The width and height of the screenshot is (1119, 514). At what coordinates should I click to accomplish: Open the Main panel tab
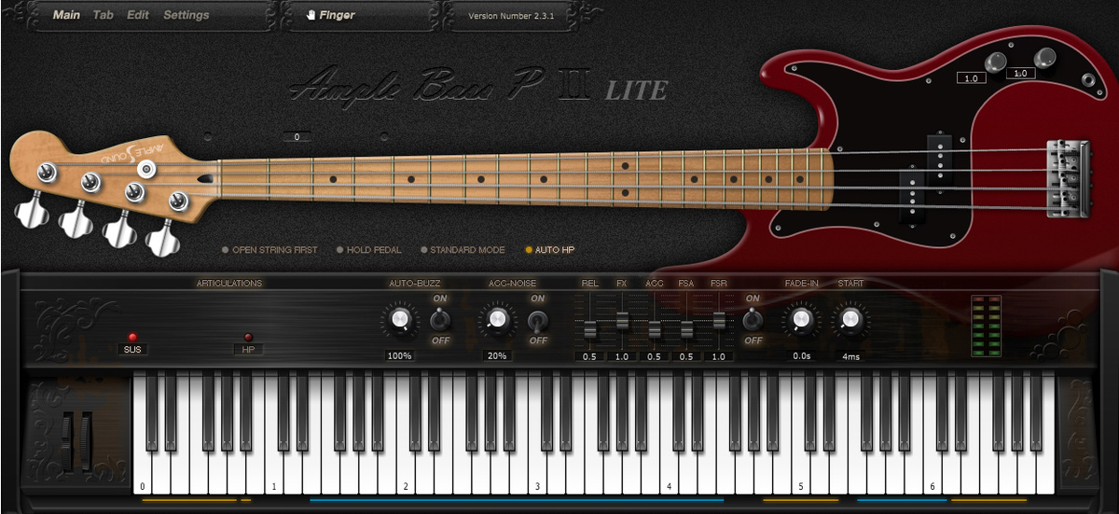click(x=66, y=15)
